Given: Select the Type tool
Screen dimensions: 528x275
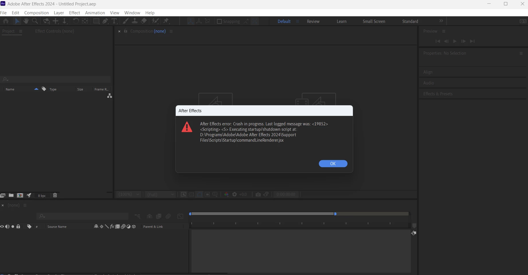Looking at the screenshot, I should (114, 21).
